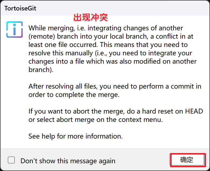The image size is (210, 171).
Task: Click the word 'branch).' ending the first paragraph
Action: pos(40,70)
